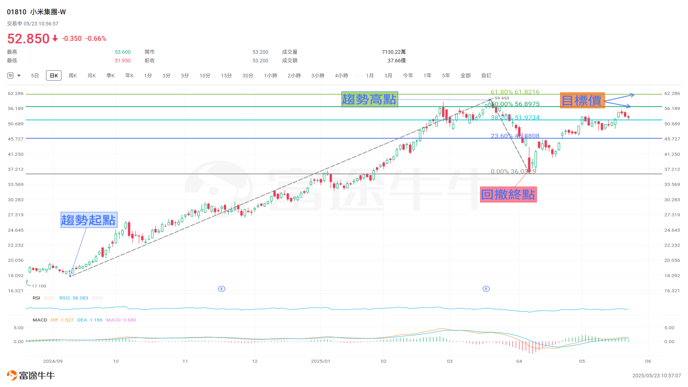The width and height of the screenshot is (688, 387).
Task: Click the earnings E marker near March
Action: pos(486,288)
